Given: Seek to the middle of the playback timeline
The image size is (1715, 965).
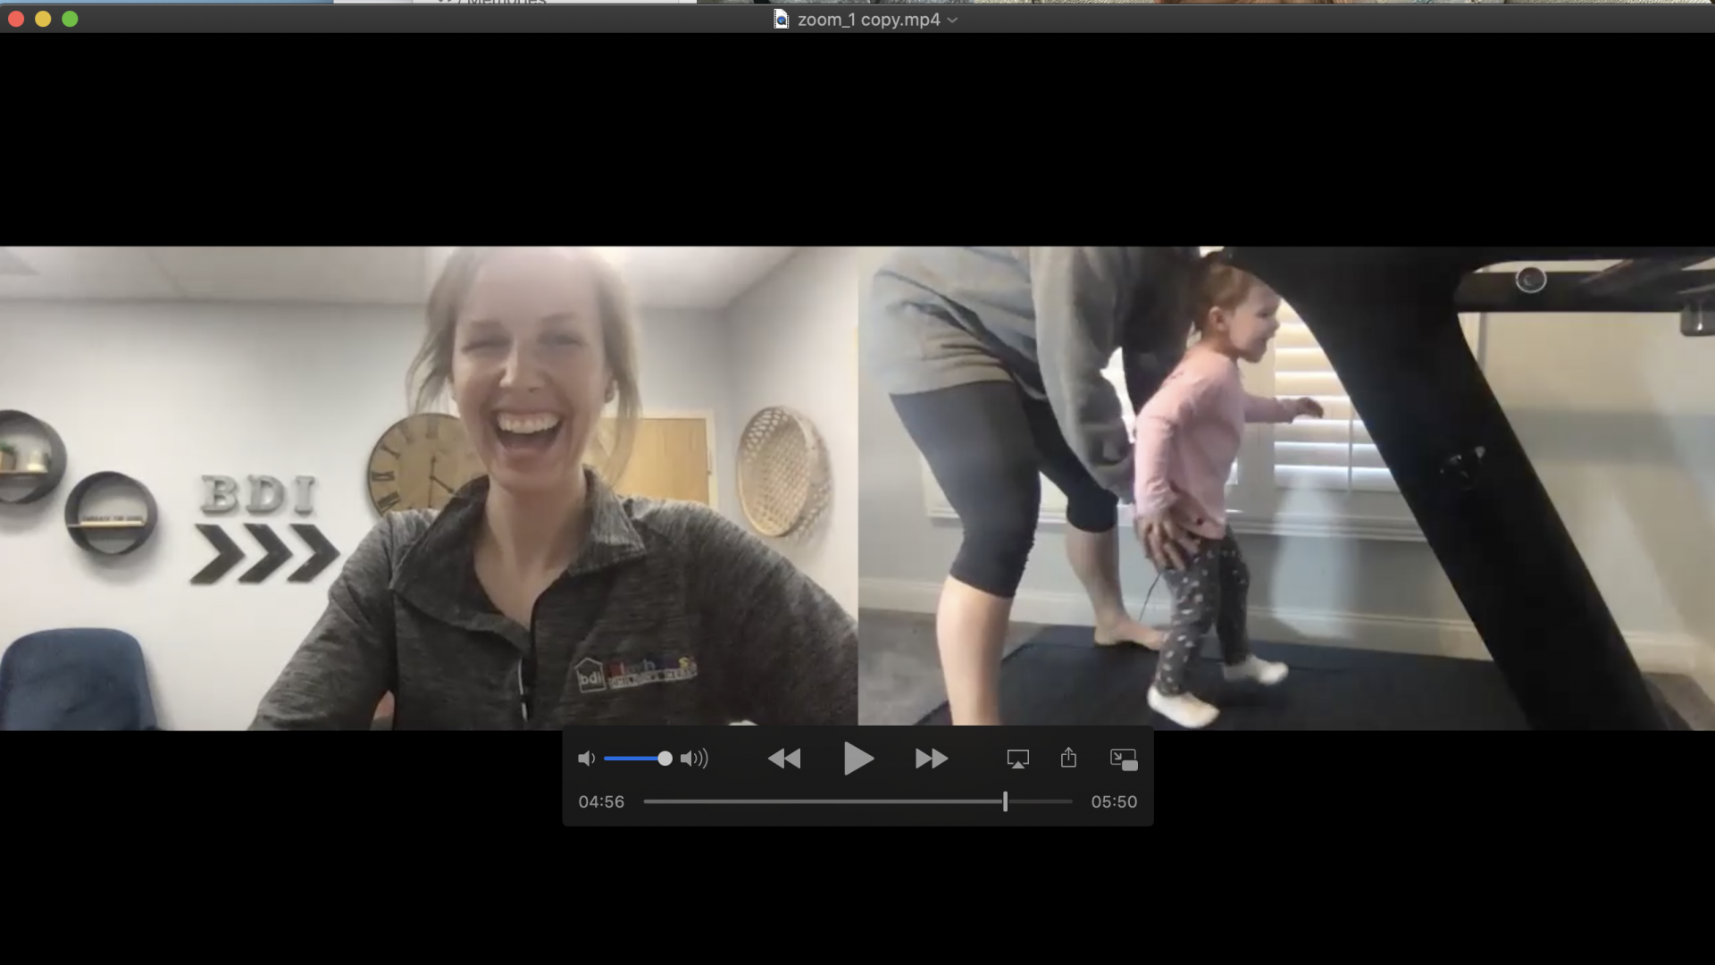Looking at the screenshot, I should tap(857, 801).
